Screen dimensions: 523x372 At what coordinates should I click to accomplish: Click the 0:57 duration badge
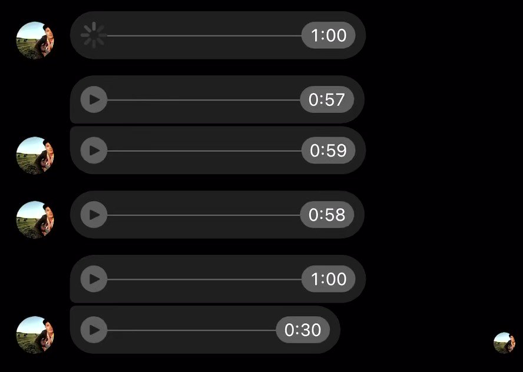327,99
